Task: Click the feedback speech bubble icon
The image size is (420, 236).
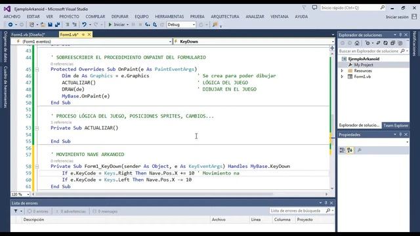Action: [x=314, y=8]
